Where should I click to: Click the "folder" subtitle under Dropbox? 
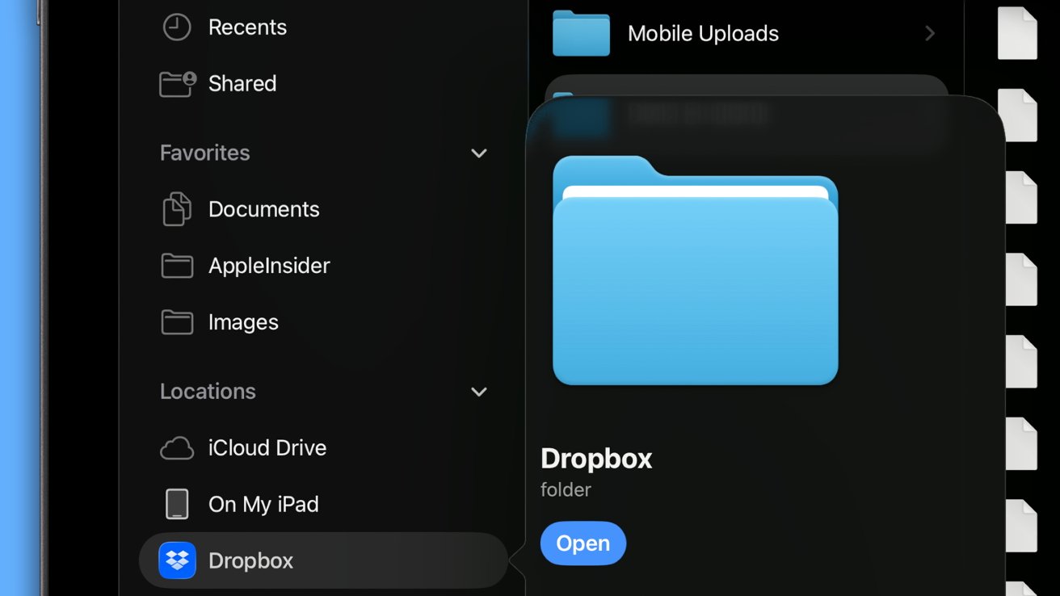pyautogui.click(x=566, y=490)
